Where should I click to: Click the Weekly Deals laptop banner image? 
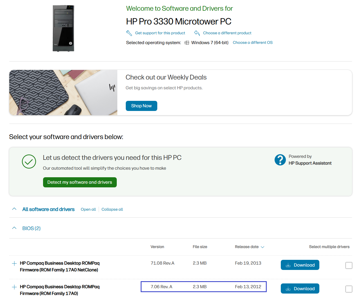pyautogui.click(x=63, y=92)
